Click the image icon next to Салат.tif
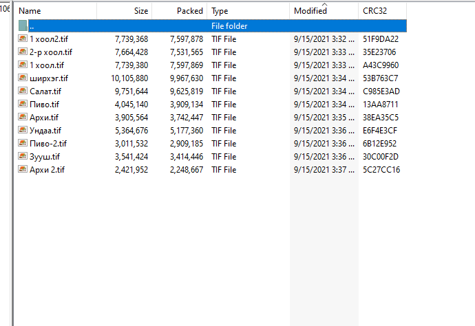475x326 pixels. 23,91
